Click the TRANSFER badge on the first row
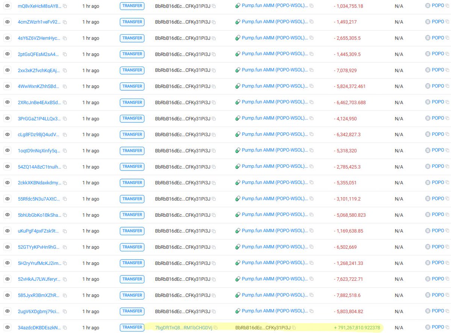This screenshot has width=451, height=333. (132, 6)
